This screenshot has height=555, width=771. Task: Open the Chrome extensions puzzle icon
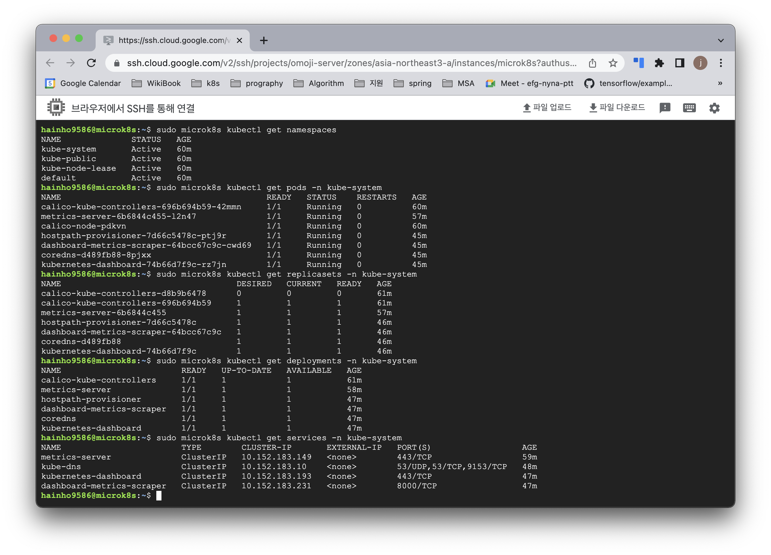659,63
